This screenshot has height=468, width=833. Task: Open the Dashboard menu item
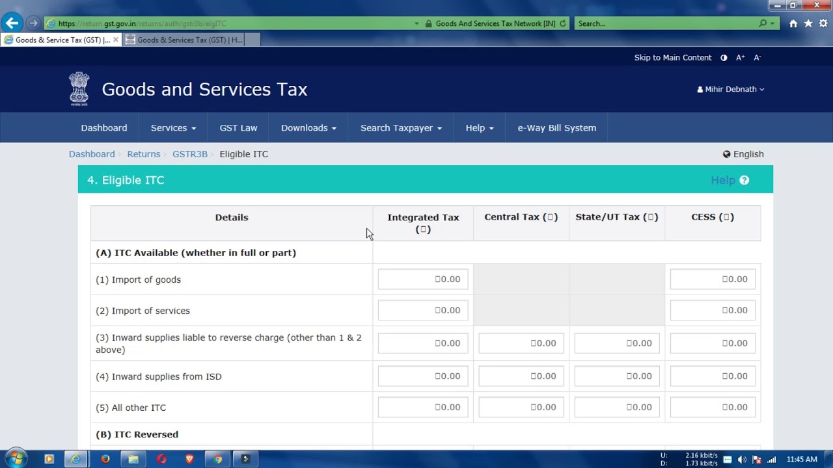click(x=104, y=128)
